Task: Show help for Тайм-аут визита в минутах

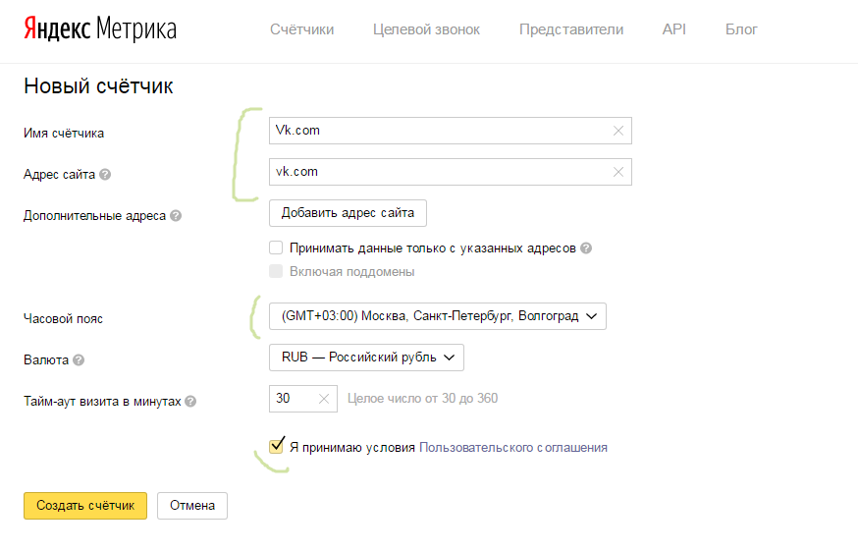Action: tap(190, 402)
